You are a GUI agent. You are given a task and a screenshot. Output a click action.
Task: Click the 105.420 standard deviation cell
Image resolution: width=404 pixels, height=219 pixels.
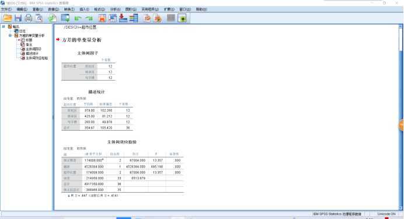click(106, 128)
